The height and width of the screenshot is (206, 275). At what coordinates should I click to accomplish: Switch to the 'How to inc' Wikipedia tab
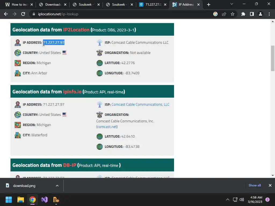[x=19, y=5]
